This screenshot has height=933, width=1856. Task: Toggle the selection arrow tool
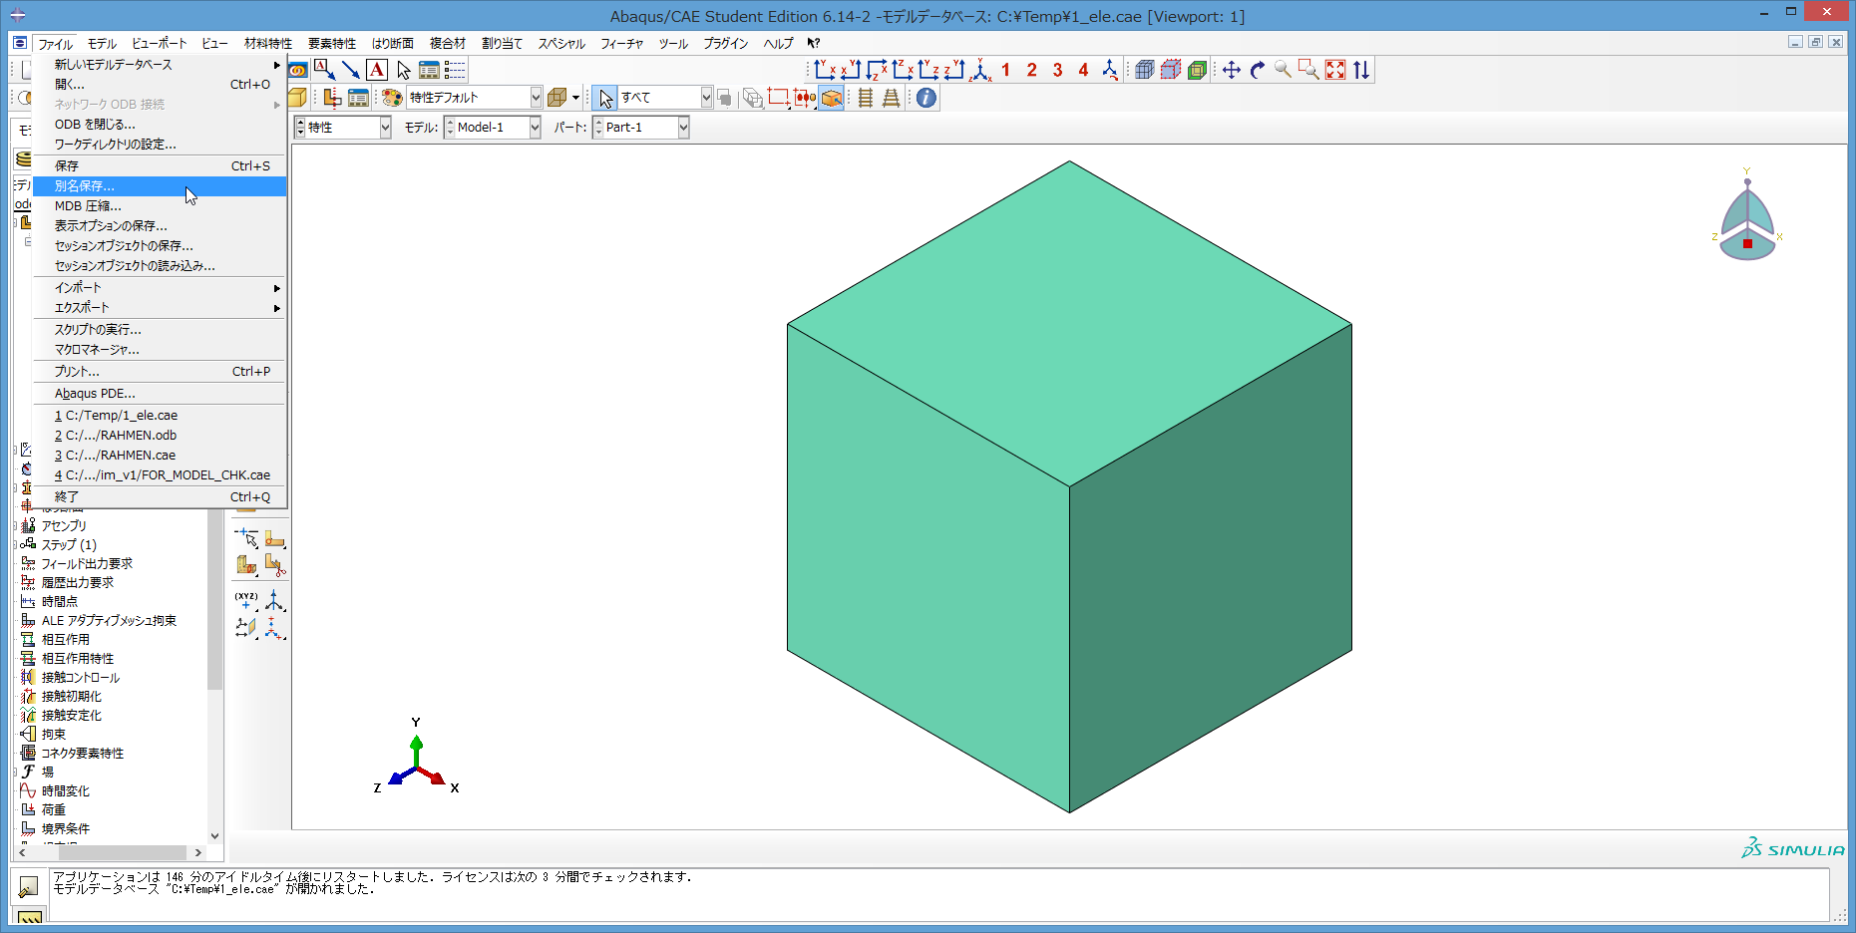(x=605, y=98)
